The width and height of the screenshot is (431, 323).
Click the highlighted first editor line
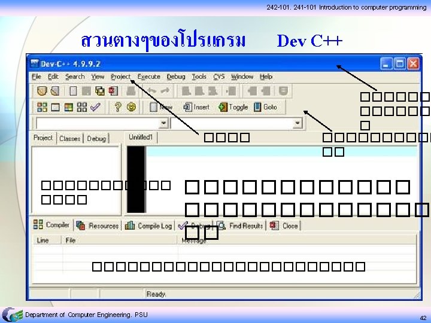(x=282, y=151)
